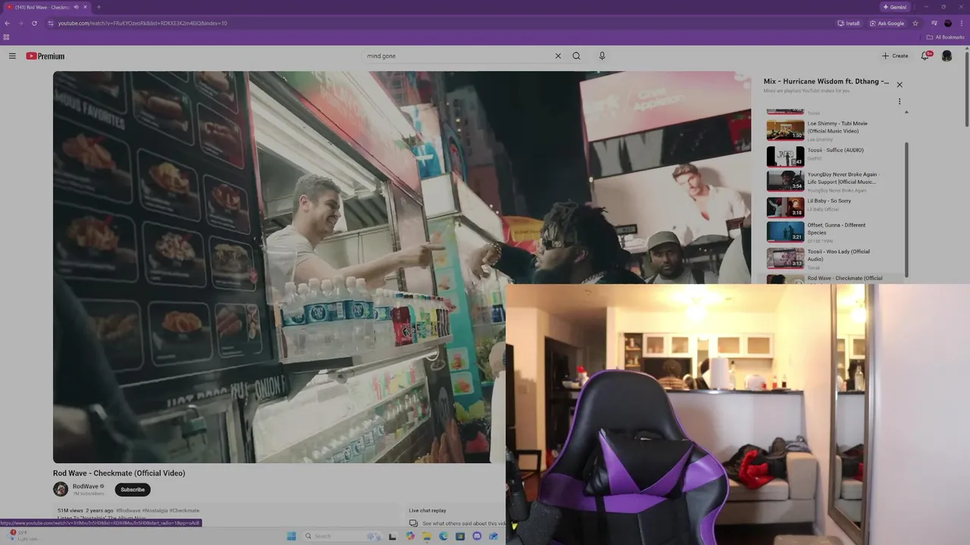Click the Install app button
The image size is (970, 545).
849,23
